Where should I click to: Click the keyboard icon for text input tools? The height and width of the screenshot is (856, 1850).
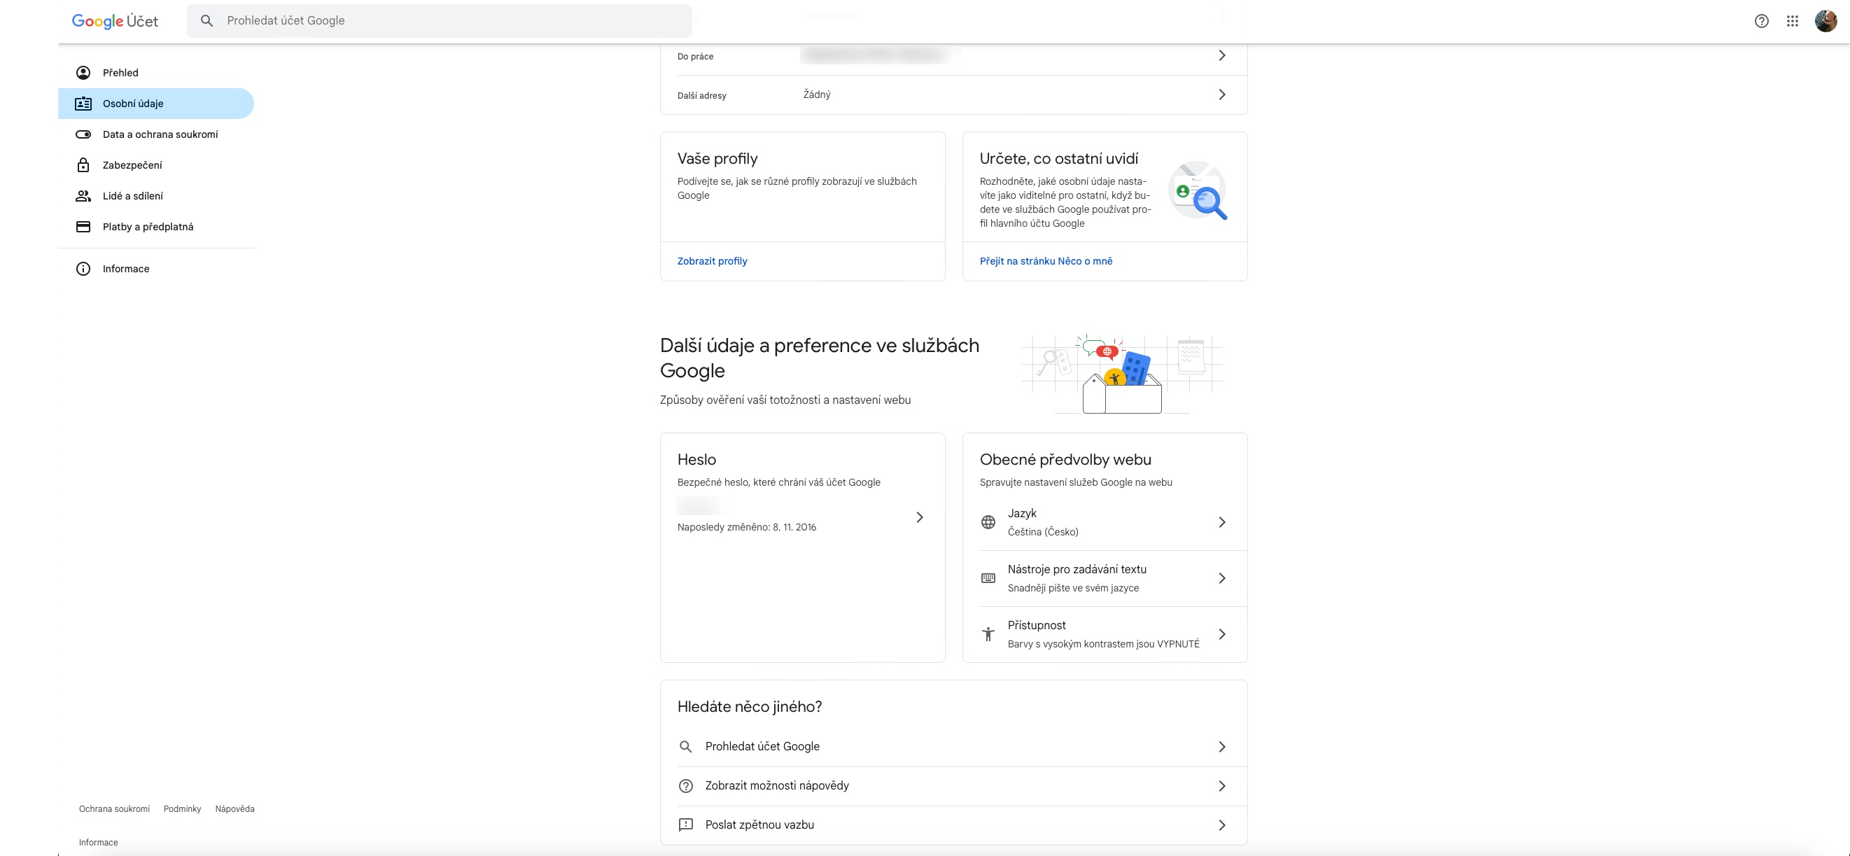tap(988, 578)
